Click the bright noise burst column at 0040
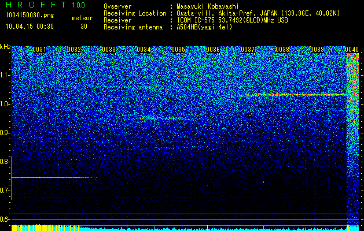 point(352,139)
